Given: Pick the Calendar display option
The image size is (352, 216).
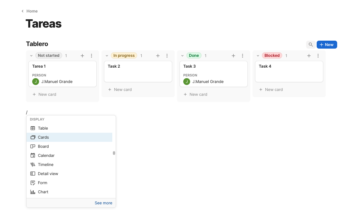Looking at the screenshot, I should 46,155.
